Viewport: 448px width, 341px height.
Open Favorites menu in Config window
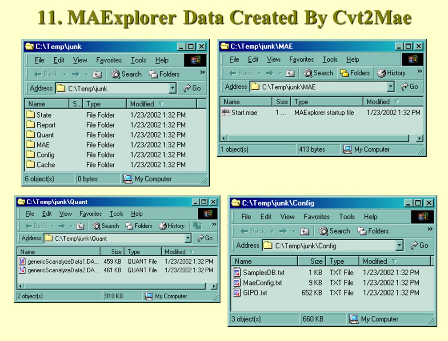(x=316, y=217)
